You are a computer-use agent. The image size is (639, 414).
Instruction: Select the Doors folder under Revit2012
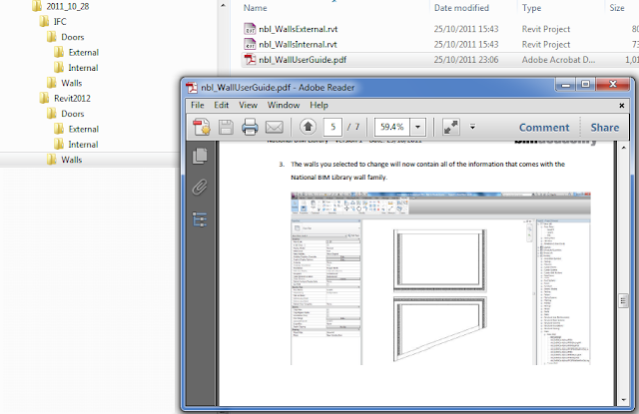65,114
